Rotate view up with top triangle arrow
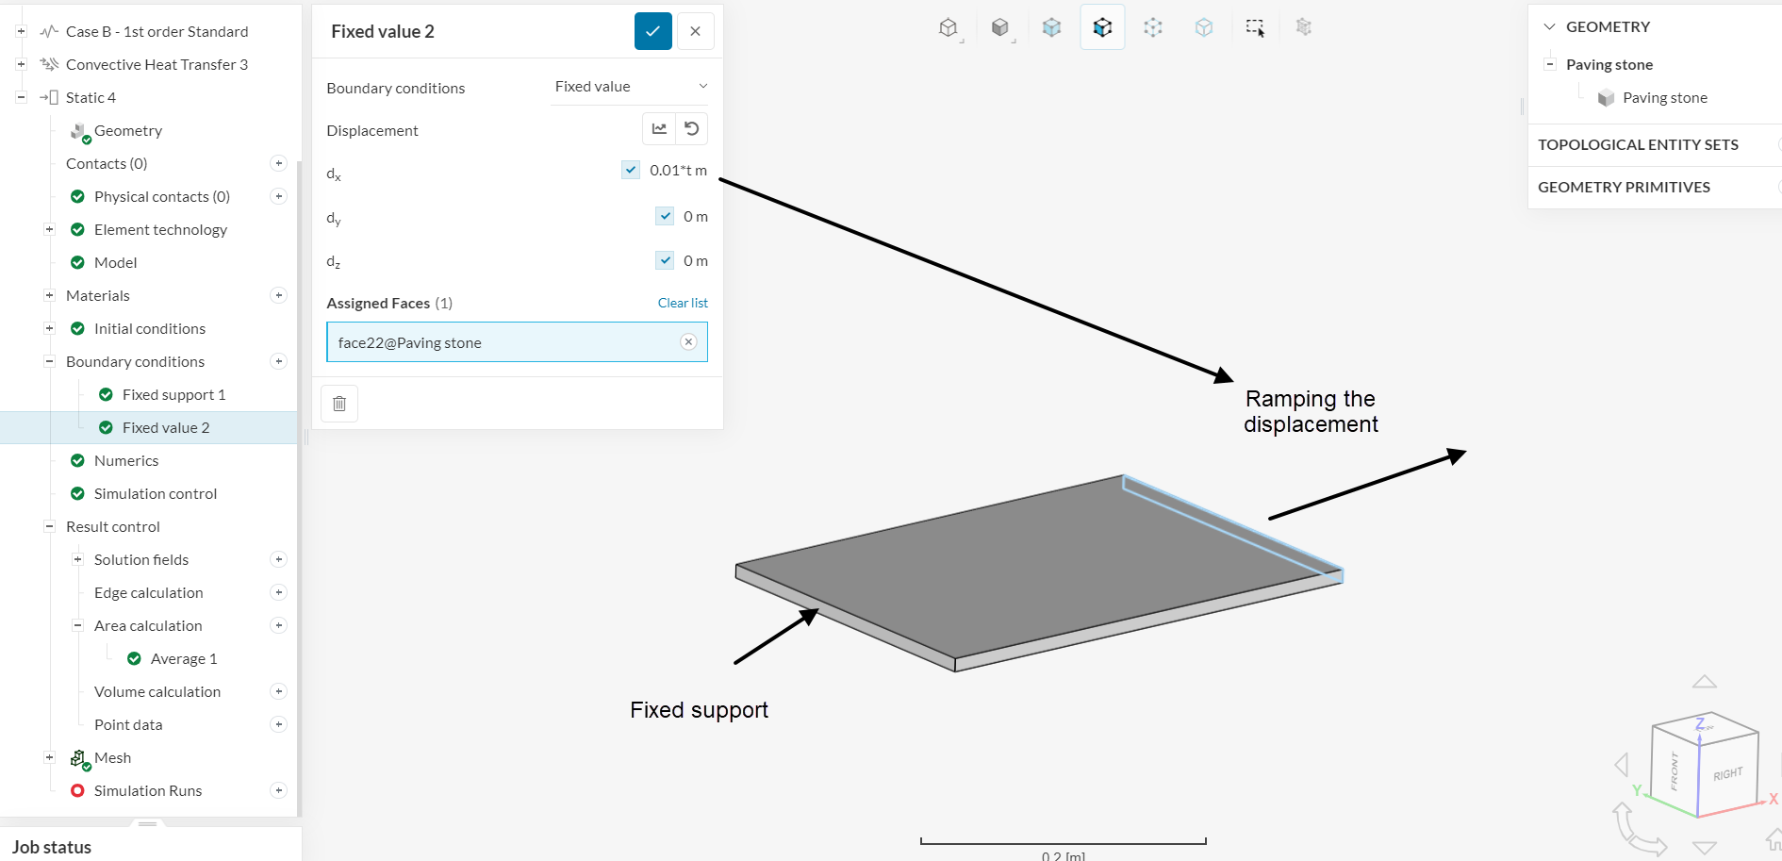 pos(1704,681)
